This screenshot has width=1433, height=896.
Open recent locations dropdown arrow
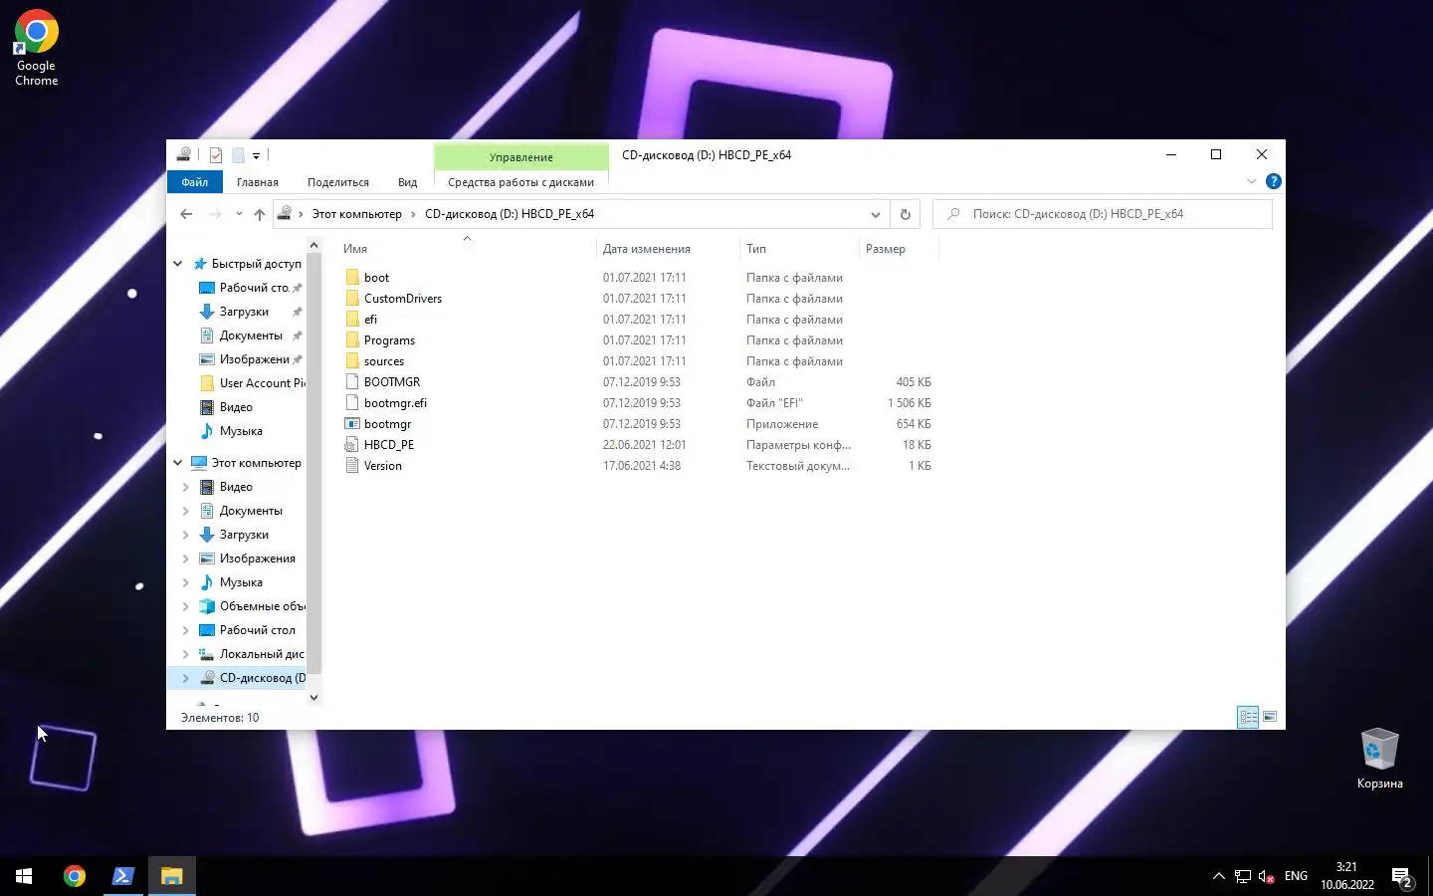[x=239, y=214]
